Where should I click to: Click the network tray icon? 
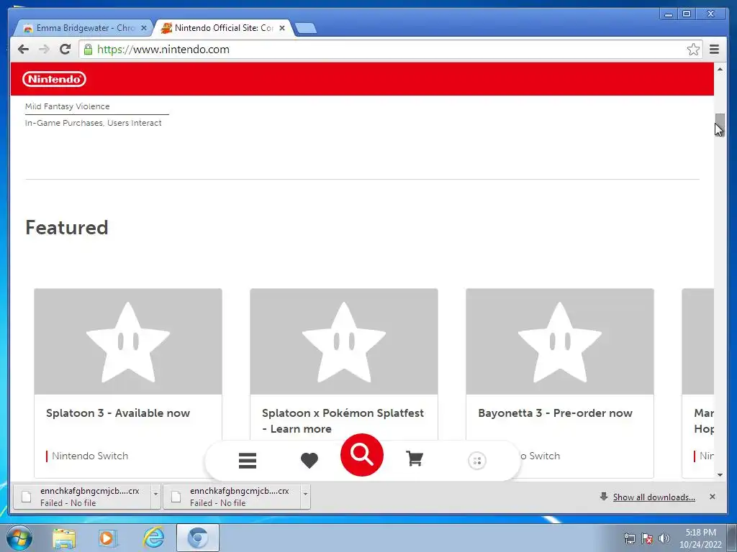point(629,538)
